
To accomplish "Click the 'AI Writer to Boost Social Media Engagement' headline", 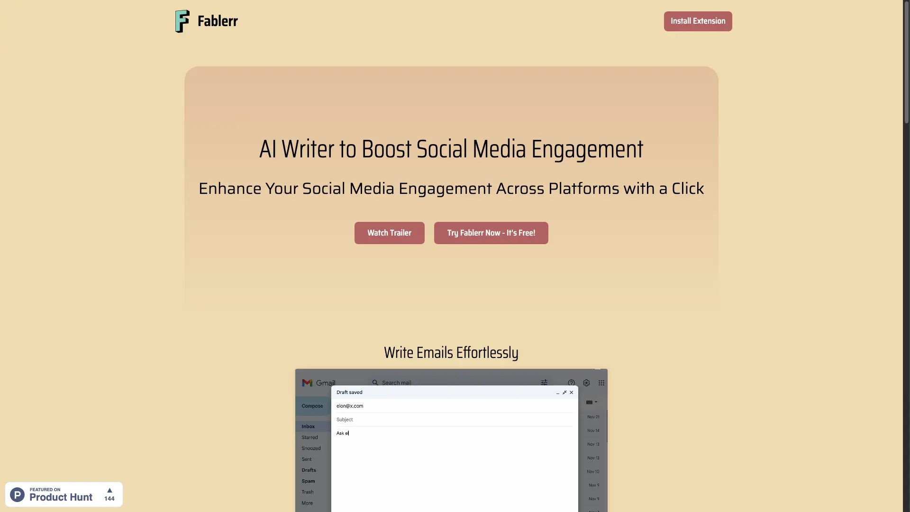I will (x=451, y=149).
